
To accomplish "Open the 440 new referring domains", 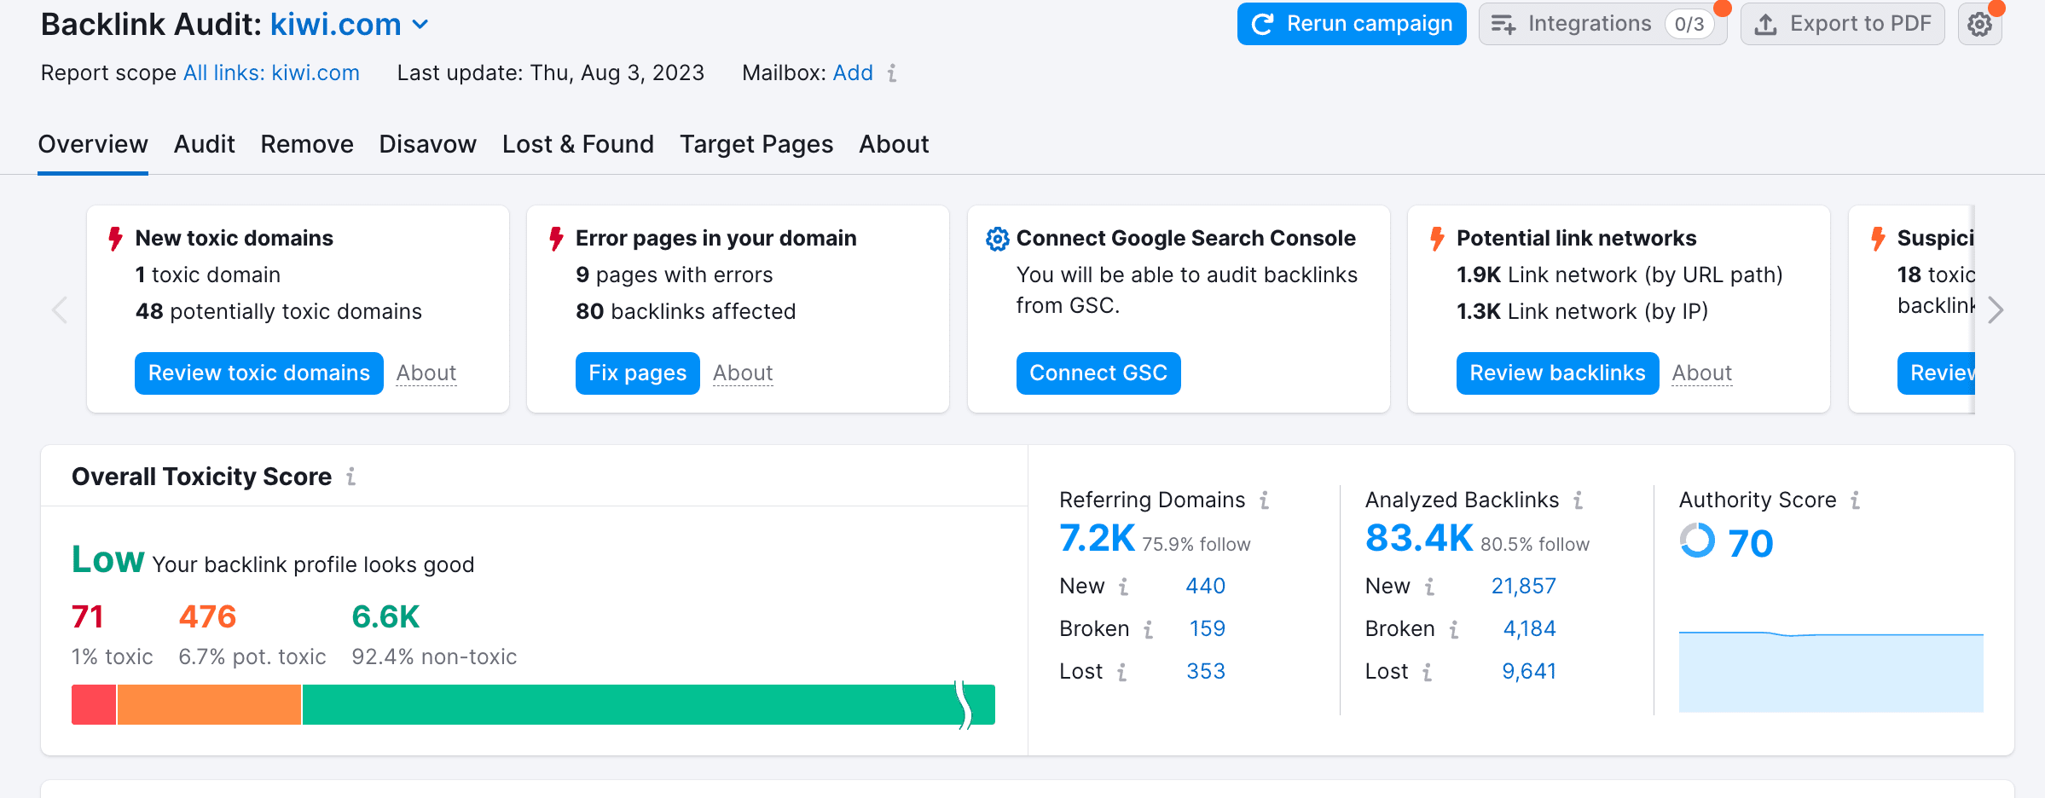I will click(x=1206, y=587).
